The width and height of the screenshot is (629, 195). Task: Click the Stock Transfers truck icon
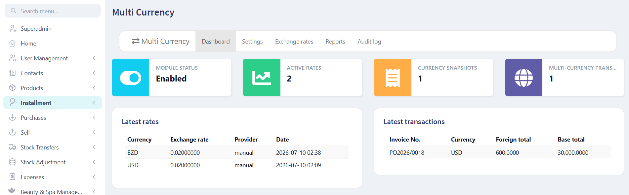coord(13,147)
